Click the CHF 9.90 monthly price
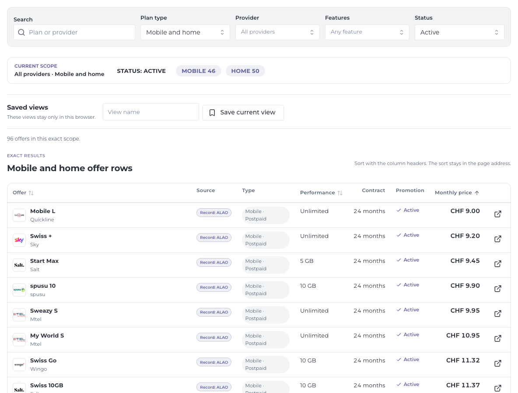The width and height of the screenshot is (518, 393). tap(465, 286)
